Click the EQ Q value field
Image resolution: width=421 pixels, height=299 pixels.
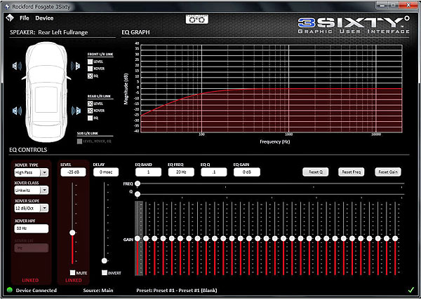click(x=214, y=172)
